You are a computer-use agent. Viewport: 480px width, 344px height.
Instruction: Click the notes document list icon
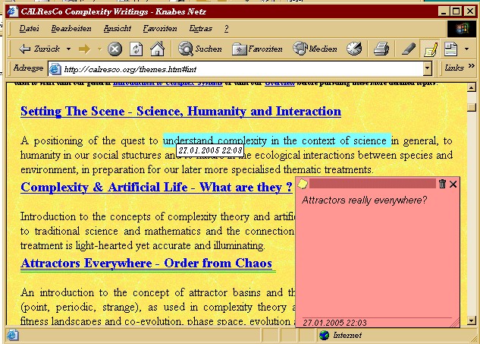450,49
